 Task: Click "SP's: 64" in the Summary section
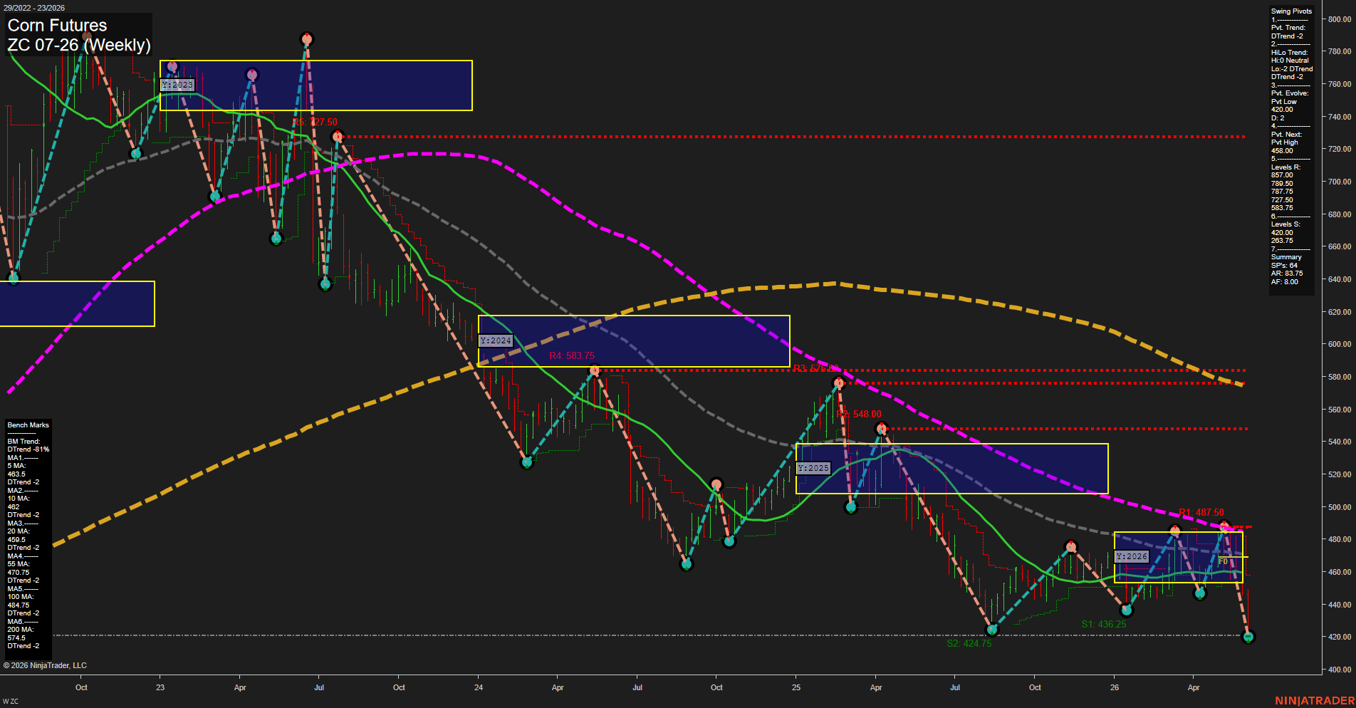[1284, 266]
